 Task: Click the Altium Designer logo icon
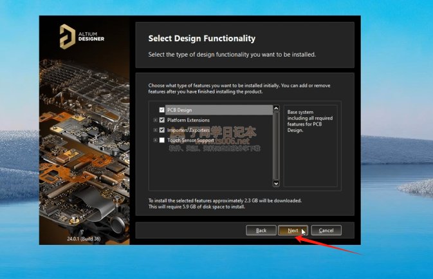(x=67, y=37)
